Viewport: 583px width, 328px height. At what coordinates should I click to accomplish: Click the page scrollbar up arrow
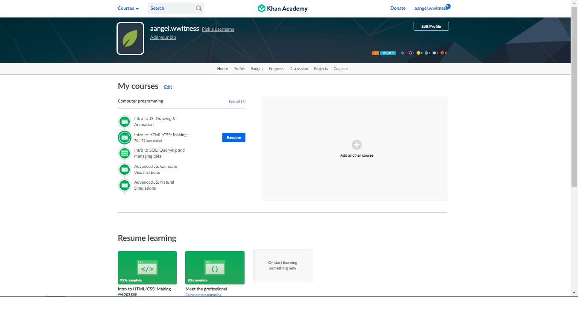click(x=574, y=3)
